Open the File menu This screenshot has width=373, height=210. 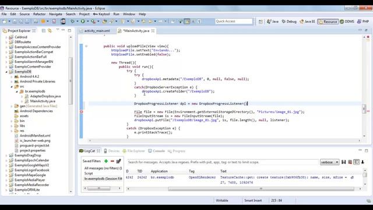4,14
